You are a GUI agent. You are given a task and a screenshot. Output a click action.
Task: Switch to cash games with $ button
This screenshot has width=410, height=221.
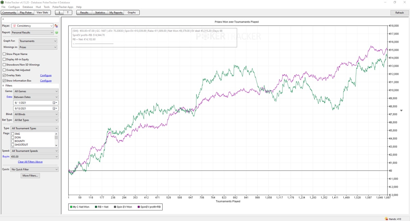click(59, 13)
